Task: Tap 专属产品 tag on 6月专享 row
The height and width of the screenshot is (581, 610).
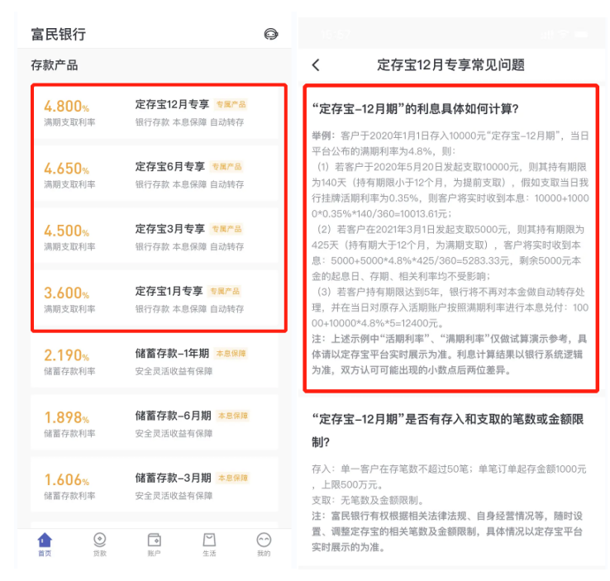Action: click(226, 166)
